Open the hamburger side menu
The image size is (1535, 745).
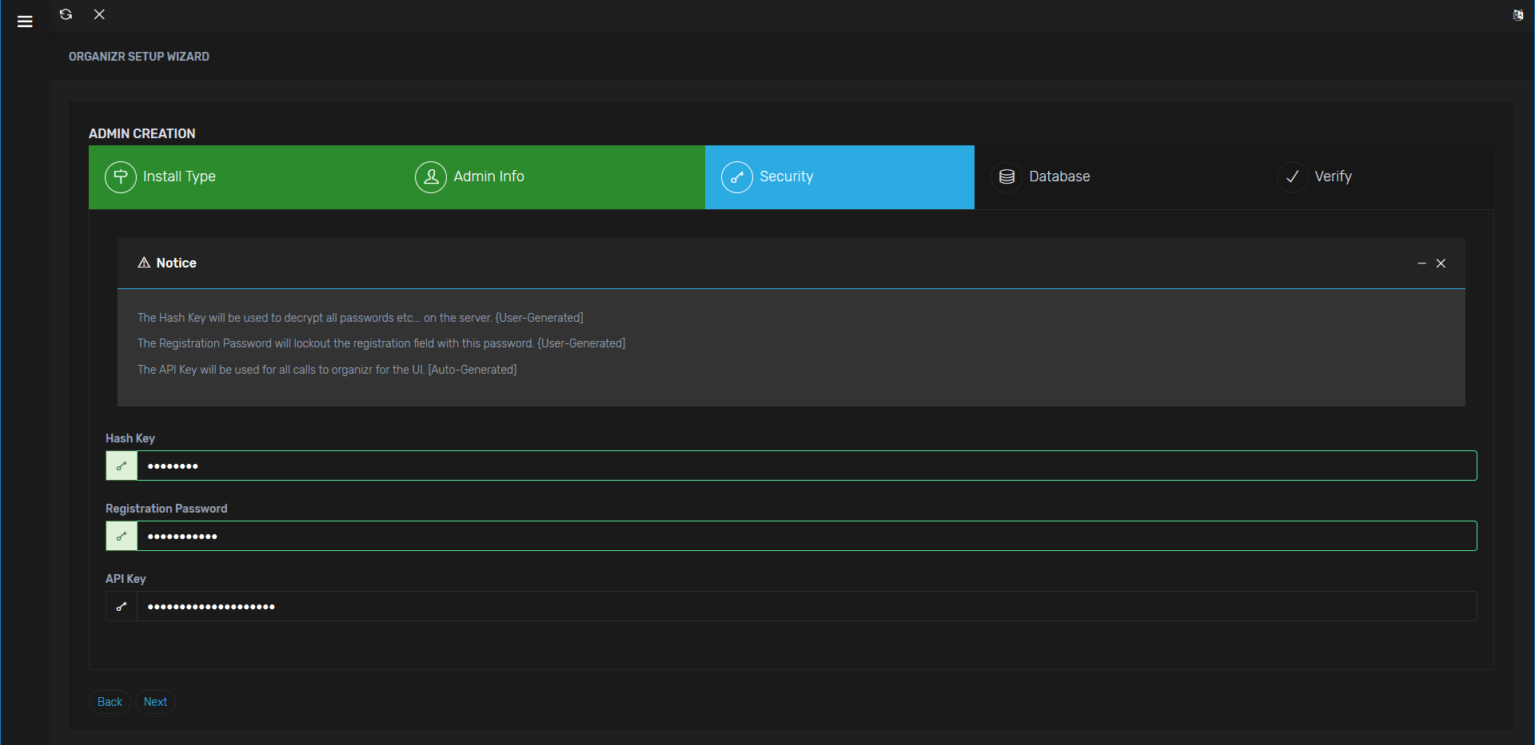point(25,22)
